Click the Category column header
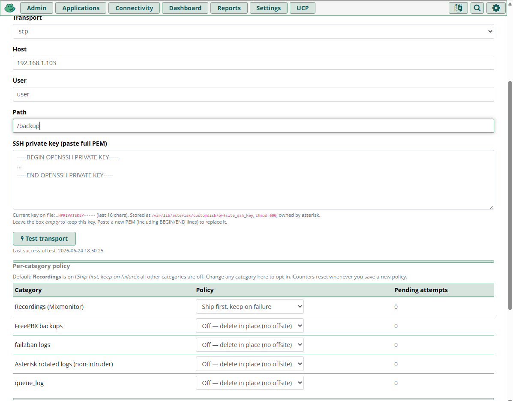Viewport: 513px width, 401px height. click(28, 290)
